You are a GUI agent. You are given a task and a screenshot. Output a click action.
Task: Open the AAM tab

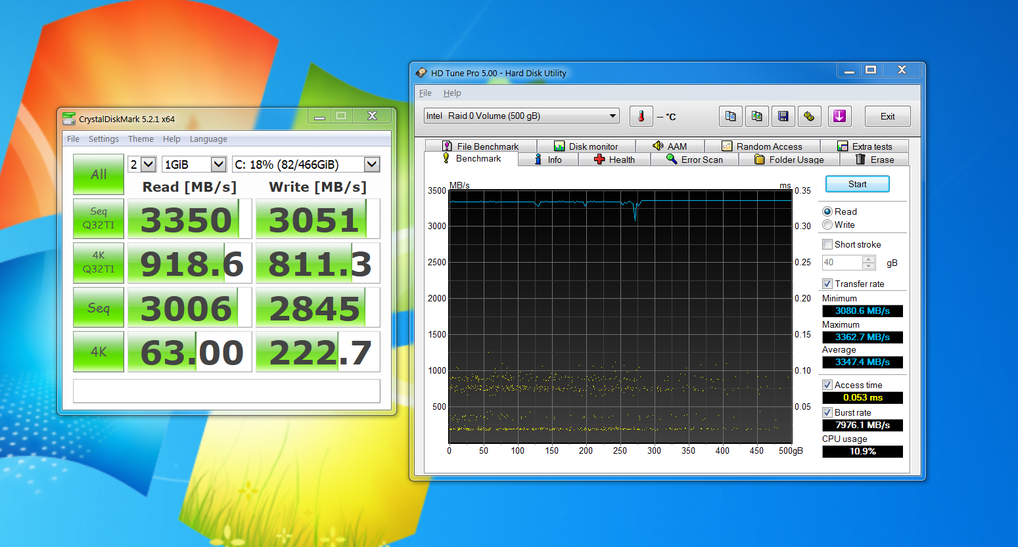[x=670, y=146]
